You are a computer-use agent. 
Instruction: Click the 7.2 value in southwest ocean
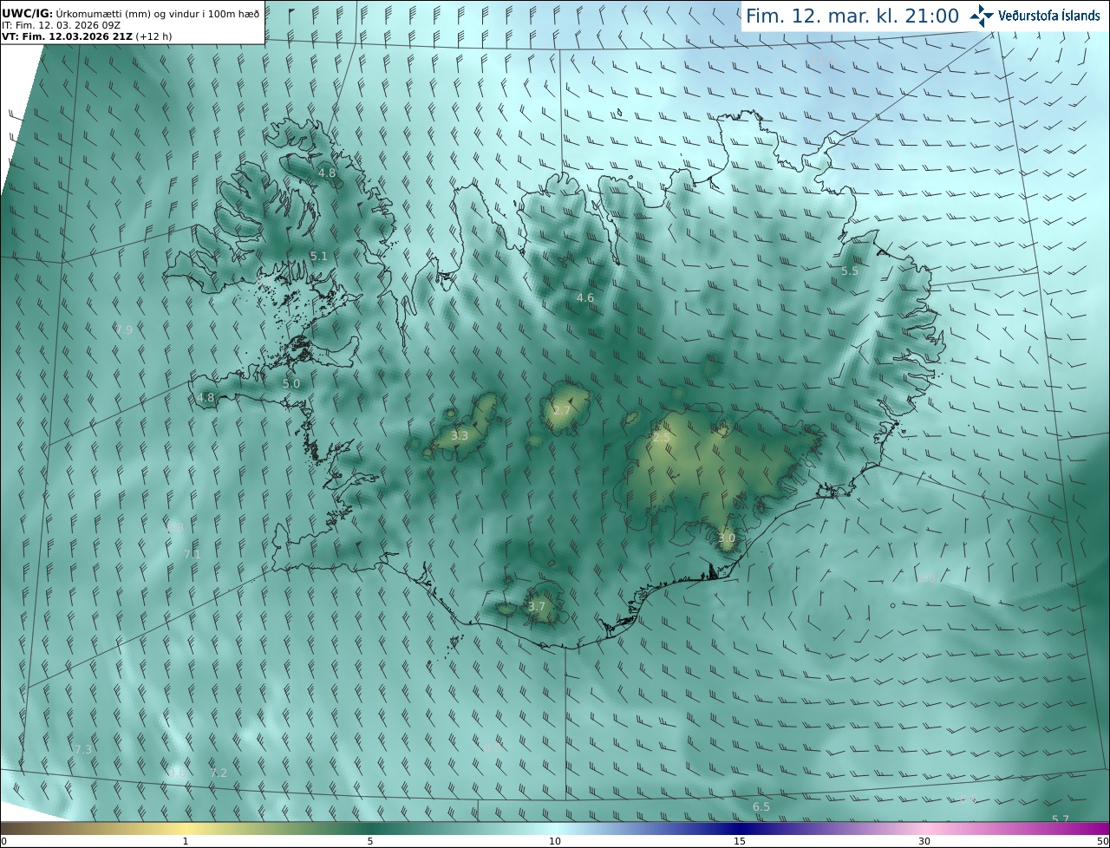219,773
